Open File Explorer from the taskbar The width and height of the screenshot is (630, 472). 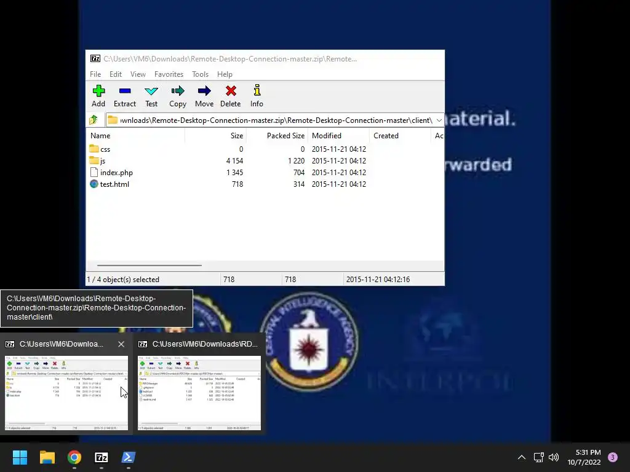[x=47, y=457]
